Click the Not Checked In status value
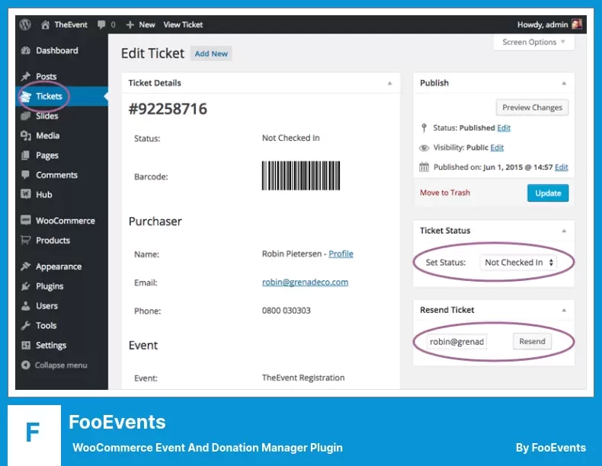The height and width of the screenshot is (466, 602). click(290, 138)
